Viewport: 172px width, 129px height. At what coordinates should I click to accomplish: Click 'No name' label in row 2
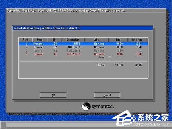click(x=99, y=47)
